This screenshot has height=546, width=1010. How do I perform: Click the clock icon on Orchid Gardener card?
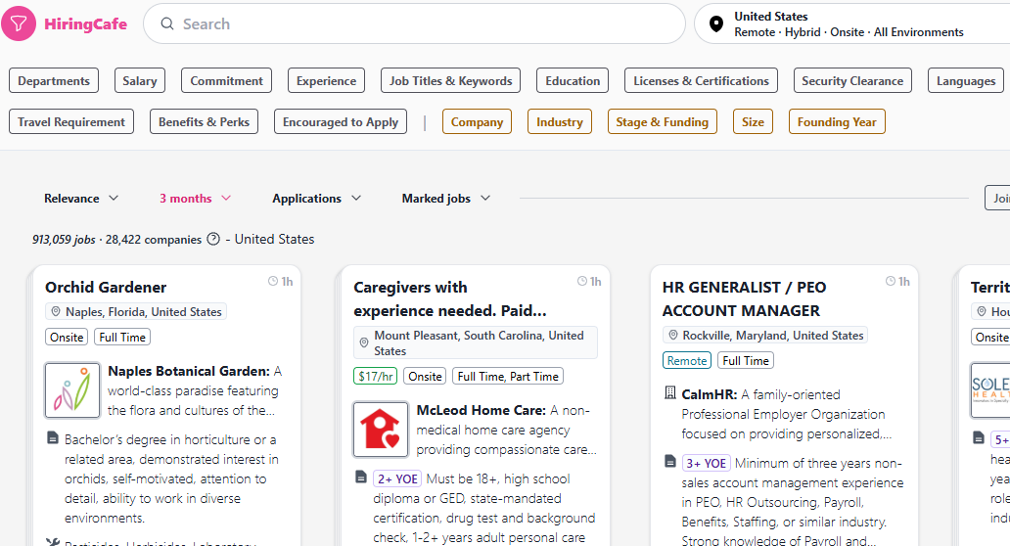point(273,282)
